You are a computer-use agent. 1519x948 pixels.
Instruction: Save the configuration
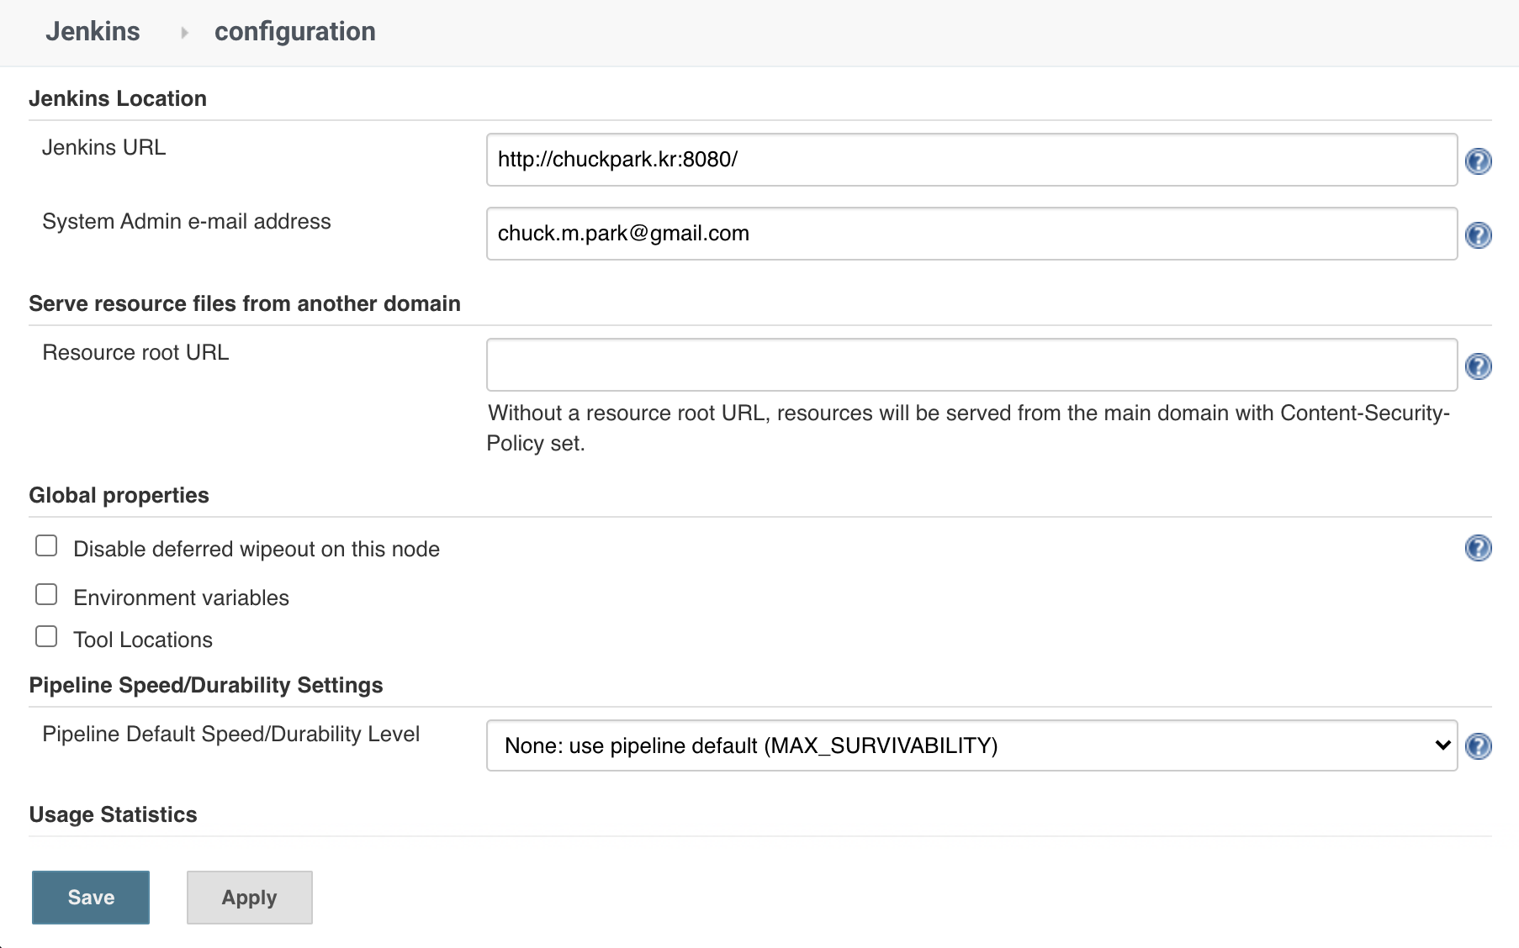click(x=91, y=898)
